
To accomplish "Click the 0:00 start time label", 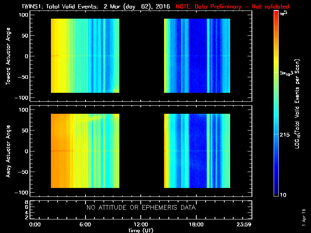I will tap(35, 224).
